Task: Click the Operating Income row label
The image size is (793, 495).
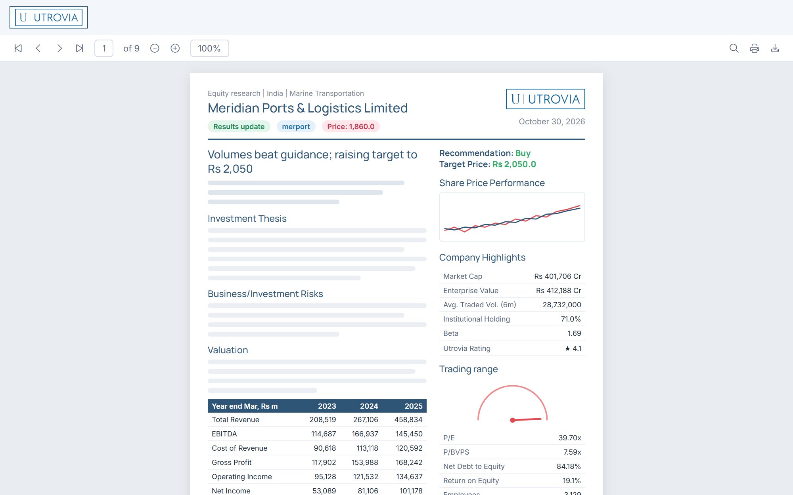Action: [x=242, y=477]
